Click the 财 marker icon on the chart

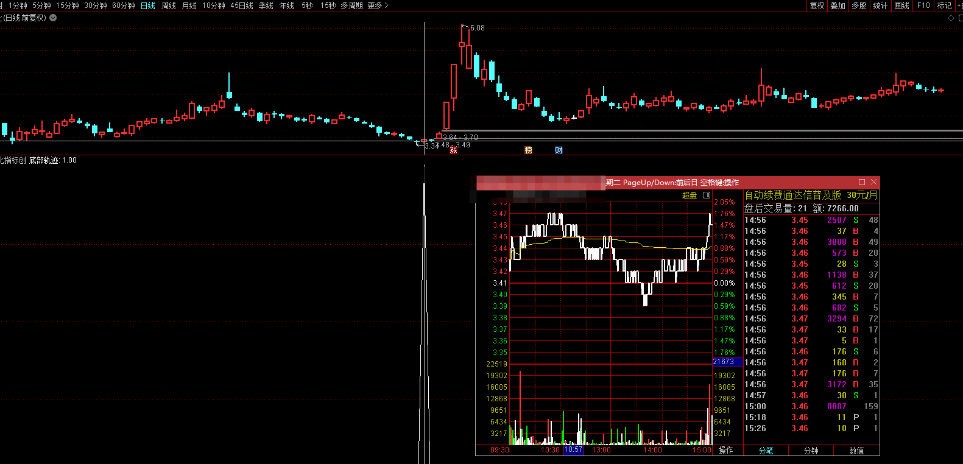pos(559,150)
